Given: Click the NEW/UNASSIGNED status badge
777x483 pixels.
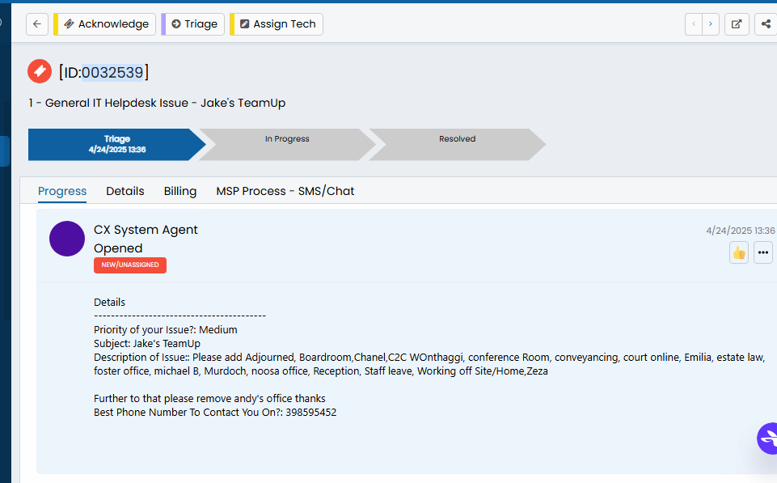Looking at the screenshot, I should pos(130,265).
